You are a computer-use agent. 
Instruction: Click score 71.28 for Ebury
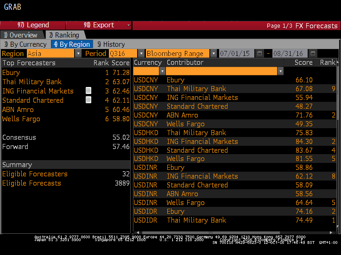[x=121, y=73]
